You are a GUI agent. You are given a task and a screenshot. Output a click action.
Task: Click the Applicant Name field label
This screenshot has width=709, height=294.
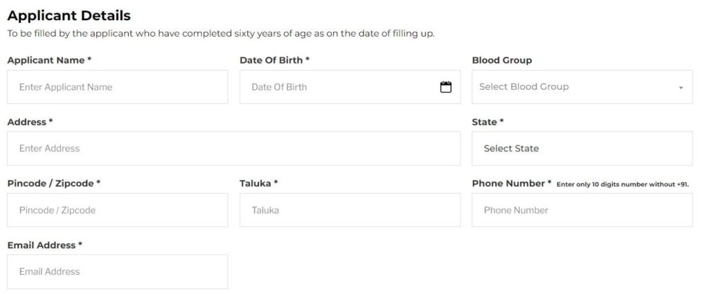(46, 60)
